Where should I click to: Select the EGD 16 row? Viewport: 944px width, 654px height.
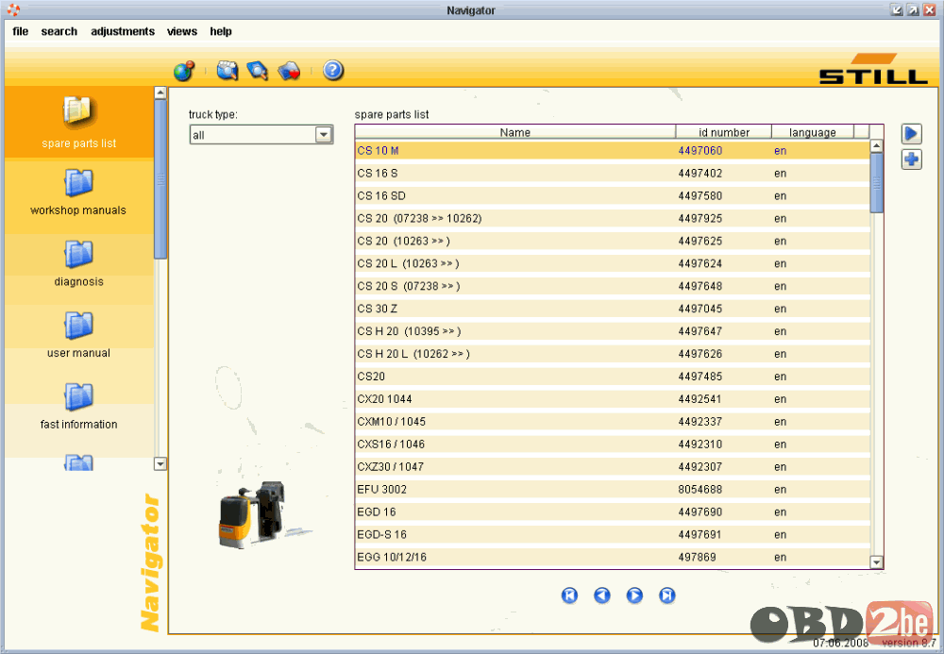pyautogui.click(x=613, y=512)
